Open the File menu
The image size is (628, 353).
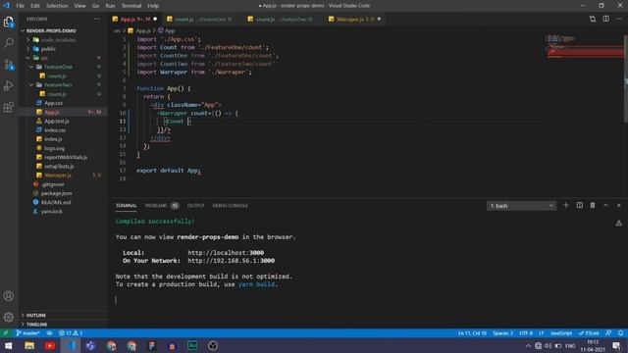[20, 6]
